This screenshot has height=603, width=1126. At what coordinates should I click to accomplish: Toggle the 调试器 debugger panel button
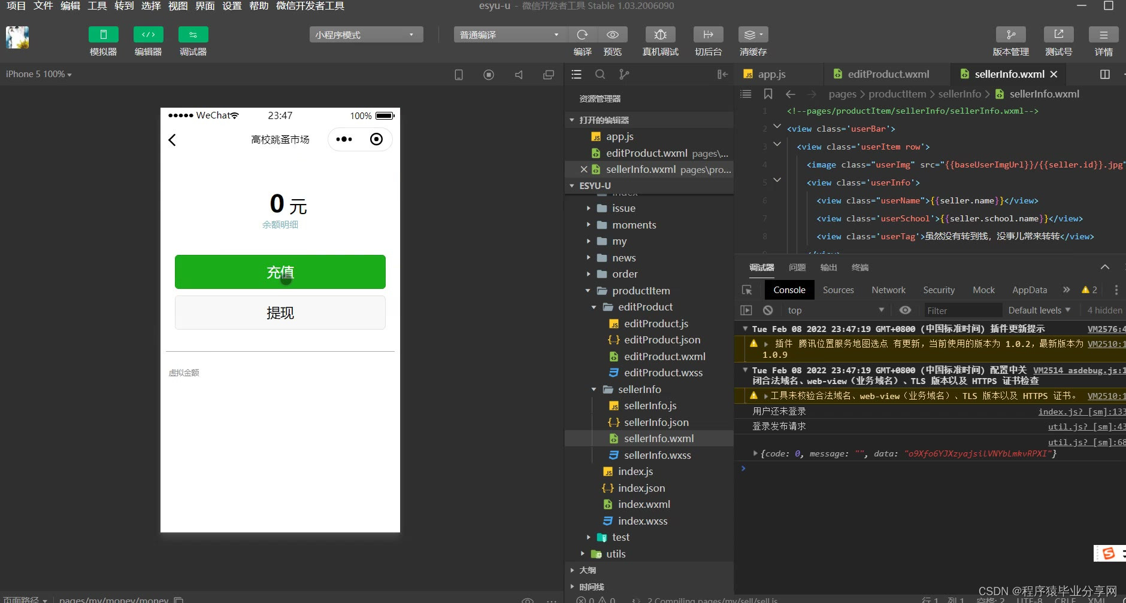(x=193, y=35)
